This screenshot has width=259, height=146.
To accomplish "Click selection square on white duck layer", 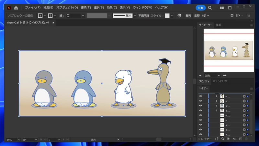I will (x=247, y=101).
